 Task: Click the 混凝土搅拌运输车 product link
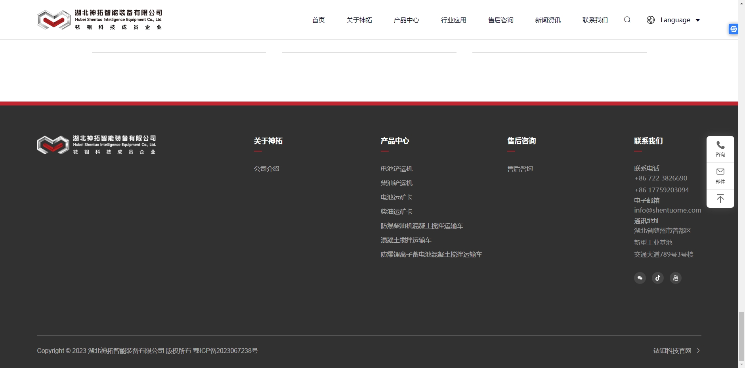[406, 240]
